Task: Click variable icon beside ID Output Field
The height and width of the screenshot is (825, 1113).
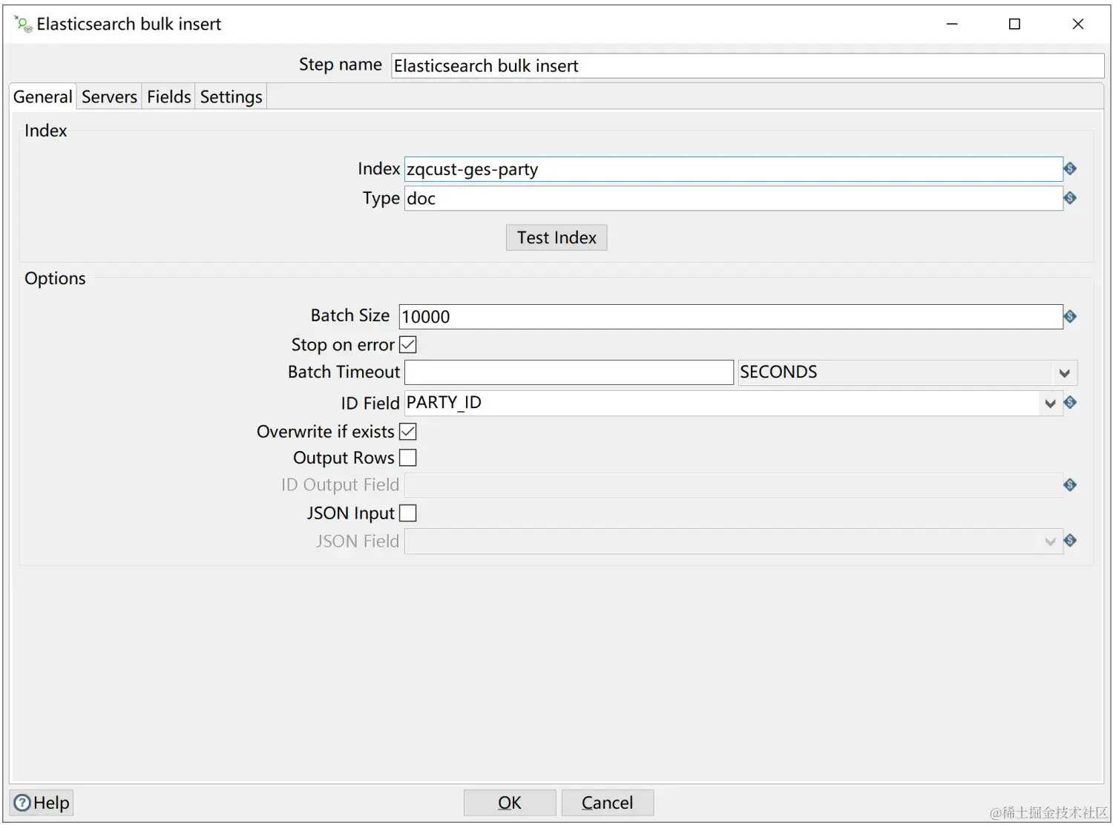Action: 1070,484
